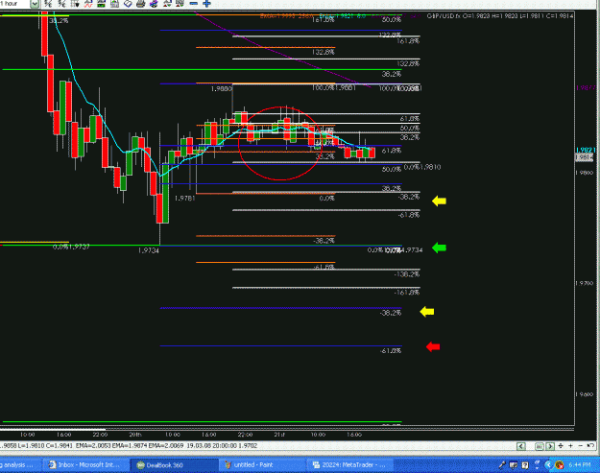The image size is (600, 473).
Task: Click the -161.8% Fibonacci level label
Action: pos(406,292)
